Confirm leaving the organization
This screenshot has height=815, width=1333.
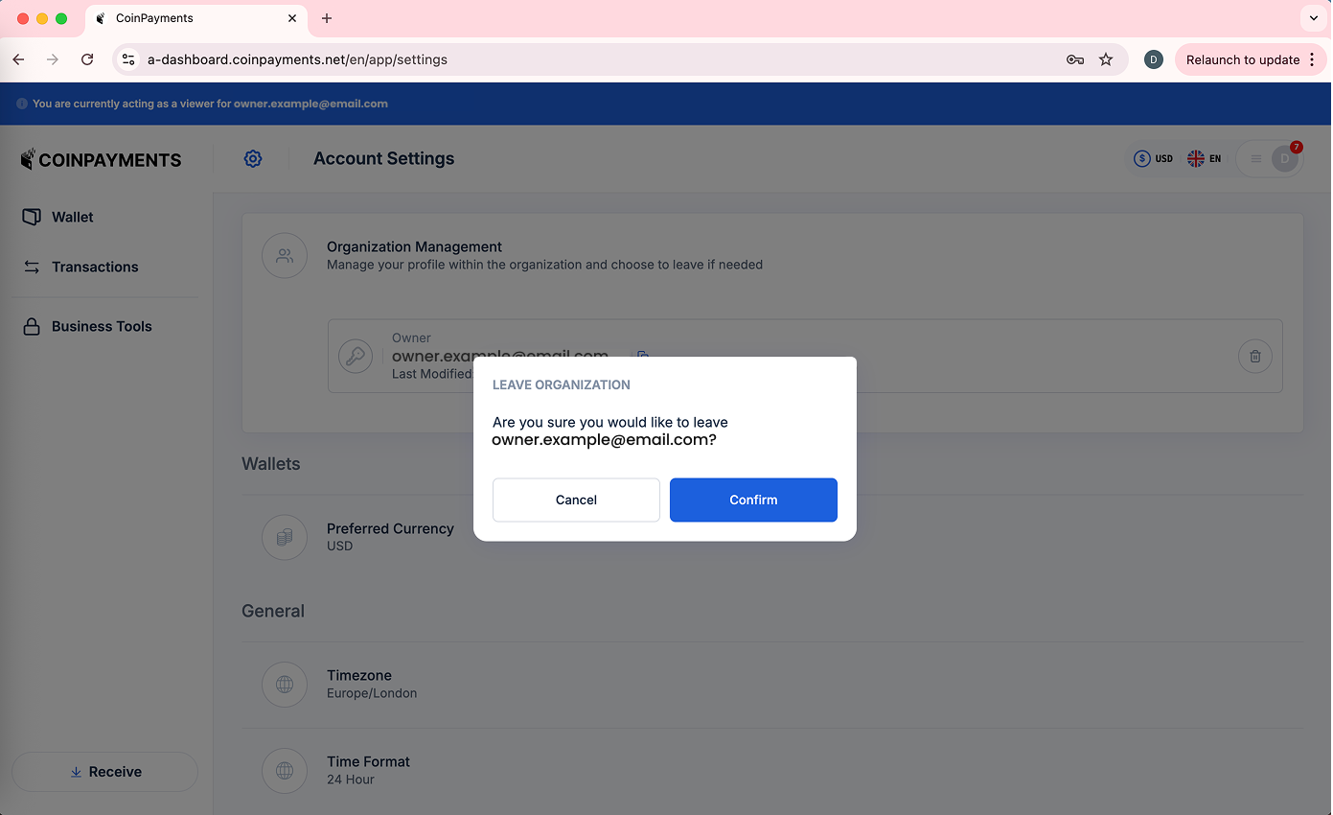(753, 500)
